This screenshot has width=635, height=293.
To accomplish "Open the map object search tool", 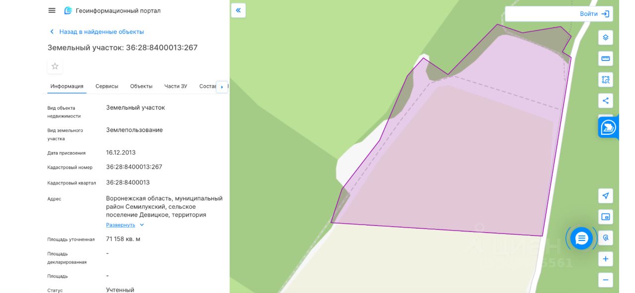I will [x=605, y=238].
